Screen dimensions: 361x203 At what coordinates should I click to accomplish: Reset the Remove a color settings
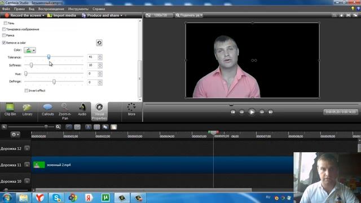(99, 43)
